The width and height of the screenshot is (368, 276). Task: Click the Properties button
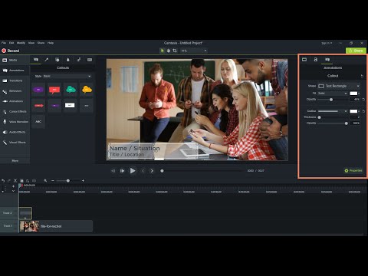tap(353, 170)
